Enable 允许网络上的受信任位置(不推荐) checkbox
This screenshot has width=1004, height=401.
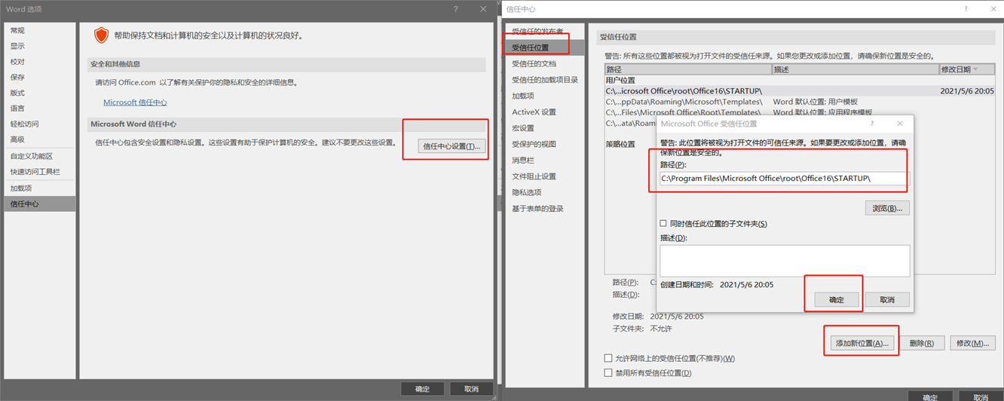[x=608, y=358]
